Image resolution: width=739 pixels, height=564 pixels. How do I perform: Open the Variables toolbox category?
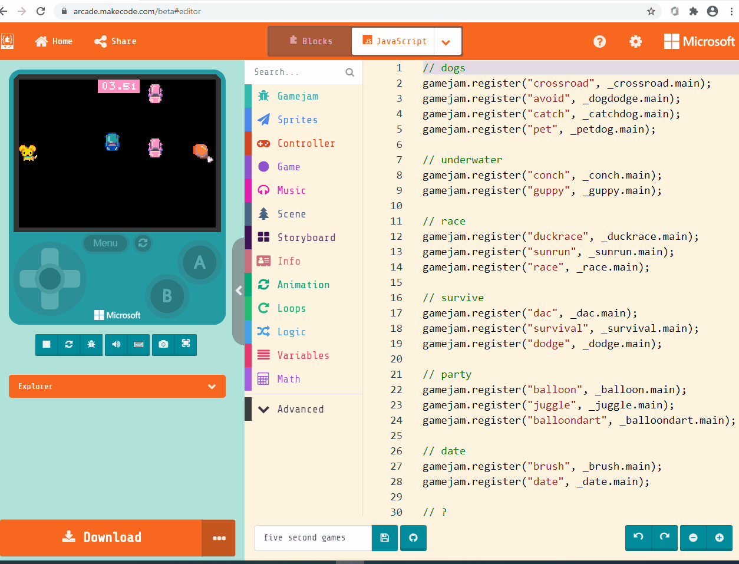tap(303, 355)
